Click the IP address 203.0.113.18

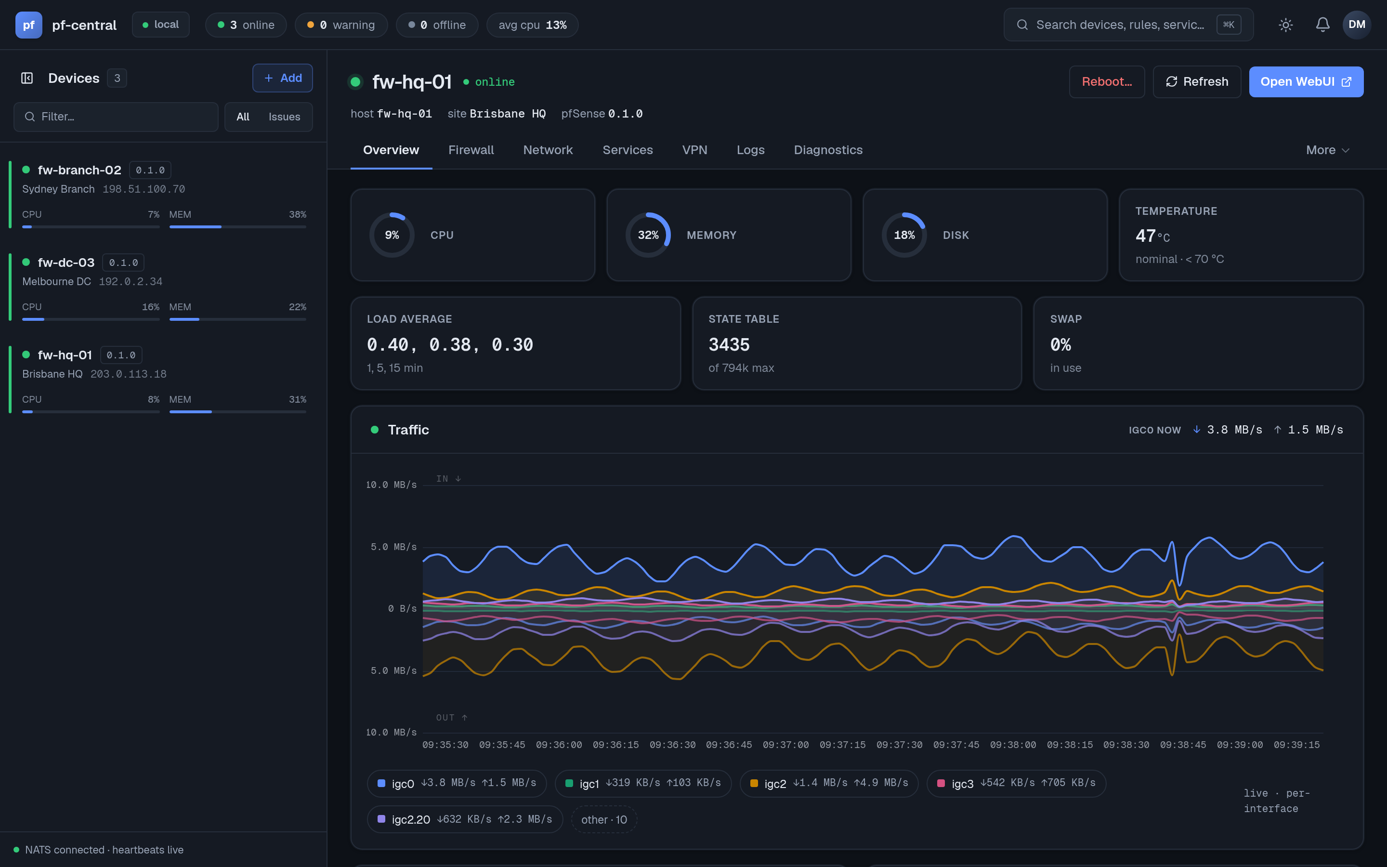tap(129, 374)
